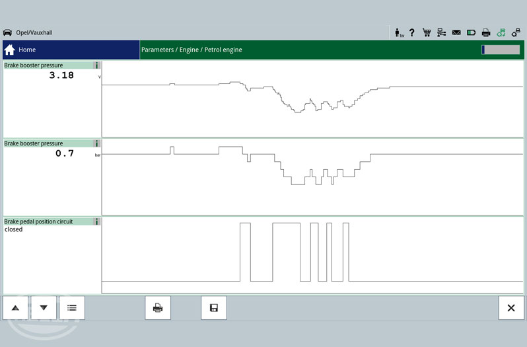Click the Parameters / Engine / Petrol engine breadcrumb
This screenshot has width=527, height=347.
click(x=192, y=50)
